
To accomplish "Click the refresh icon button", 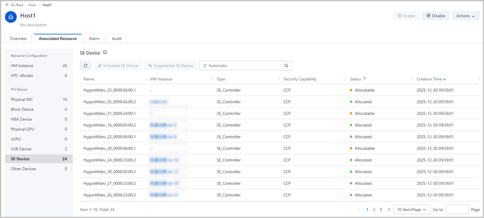I will pos(86,66).
